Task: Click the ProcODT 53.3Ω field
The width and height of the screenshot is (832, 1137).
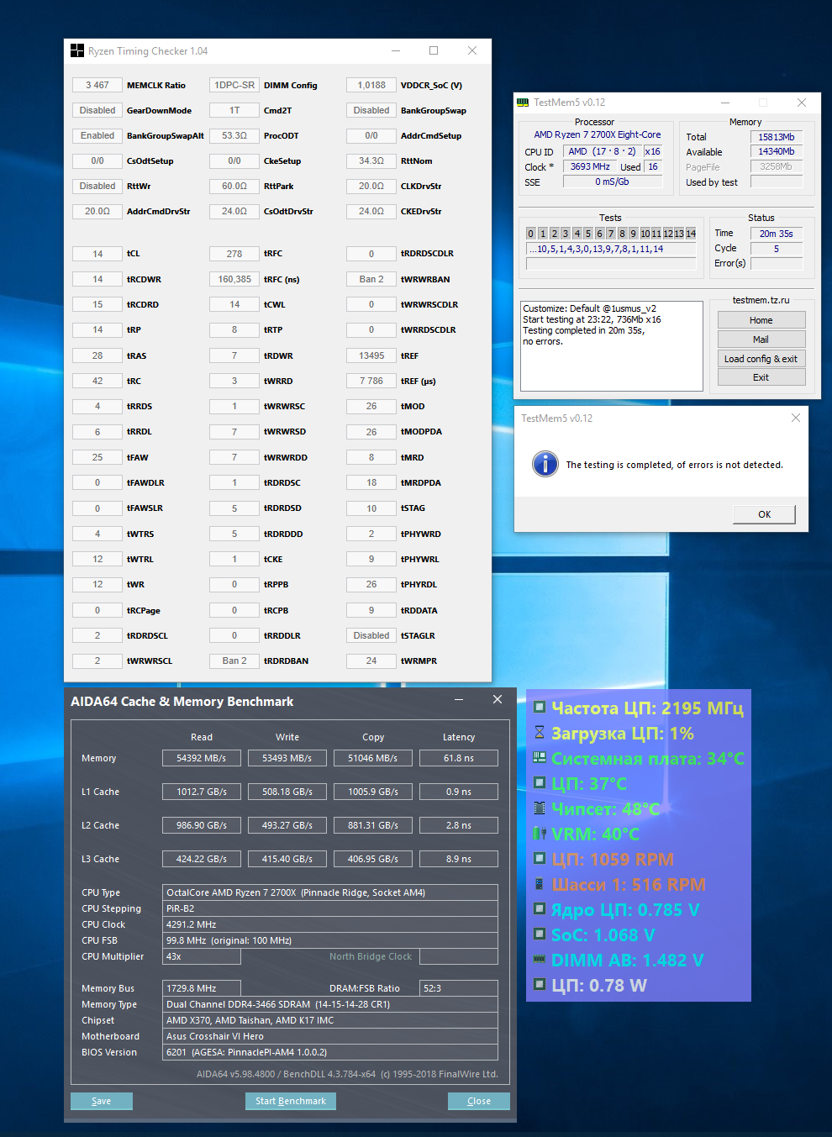Action: coord(234,135)
